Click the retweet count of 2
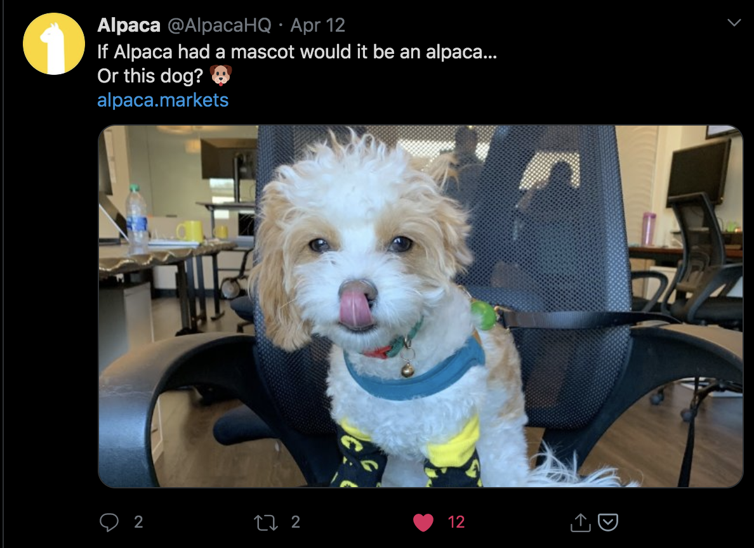Screen dimensions: 754x548 point(296,522)
